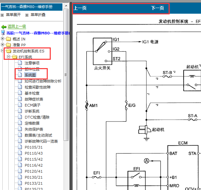201x190 pixels.
Task: Select the 概述 IN folder label
Action: pos(19,39)
